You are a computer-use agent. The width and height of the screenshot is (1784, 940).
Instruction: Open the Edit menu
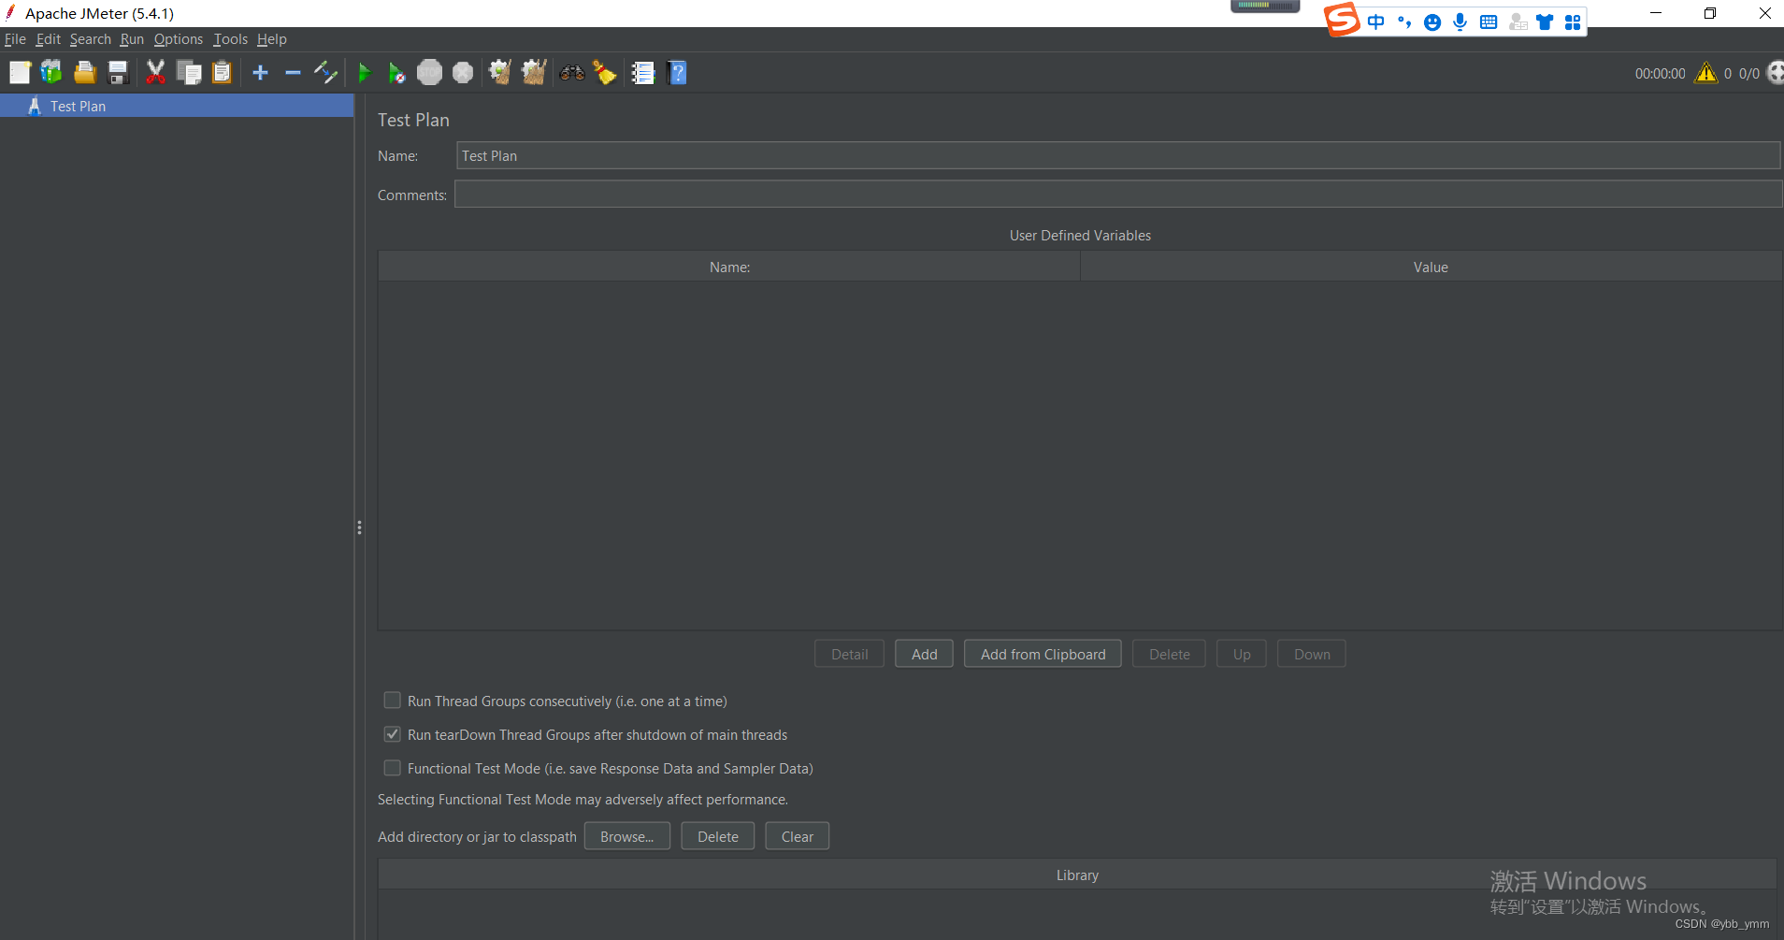[48, 39]
